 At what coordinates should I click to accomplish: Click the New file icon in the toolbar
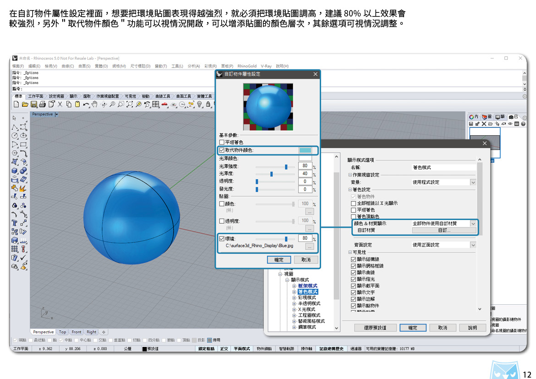(x=16, y=104)
